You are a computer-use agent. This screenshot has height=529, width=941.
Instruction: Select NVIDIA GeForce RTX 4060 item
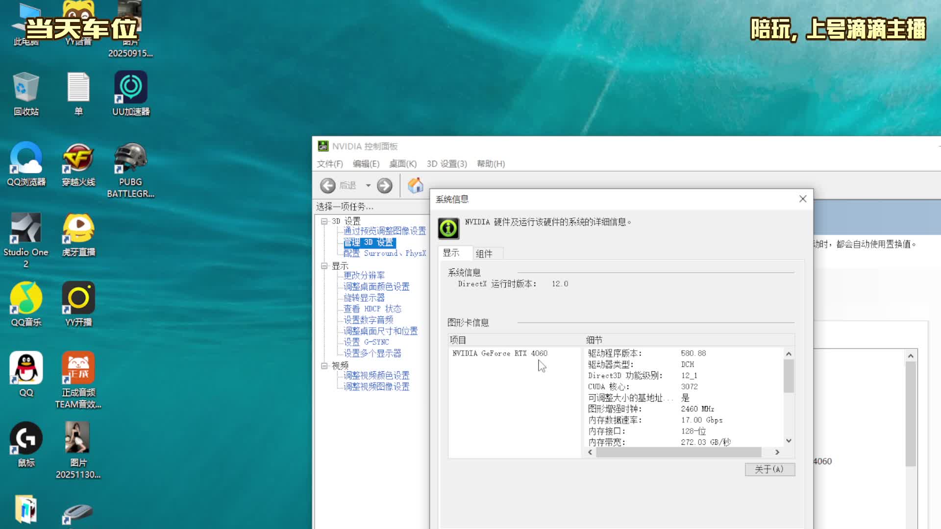coord(500,353)
